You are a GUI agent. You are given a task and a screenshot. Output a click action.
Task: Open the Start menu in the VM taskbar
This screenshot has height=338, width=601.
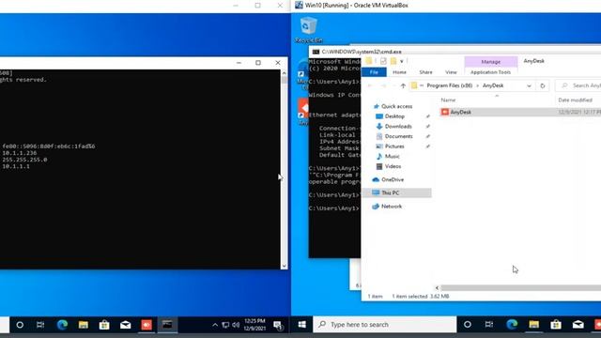tap(302, 325)
